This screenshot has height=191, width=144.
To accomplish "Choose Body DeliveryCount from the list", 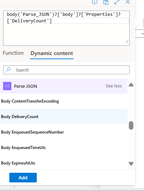I will (x=64, y=116).
